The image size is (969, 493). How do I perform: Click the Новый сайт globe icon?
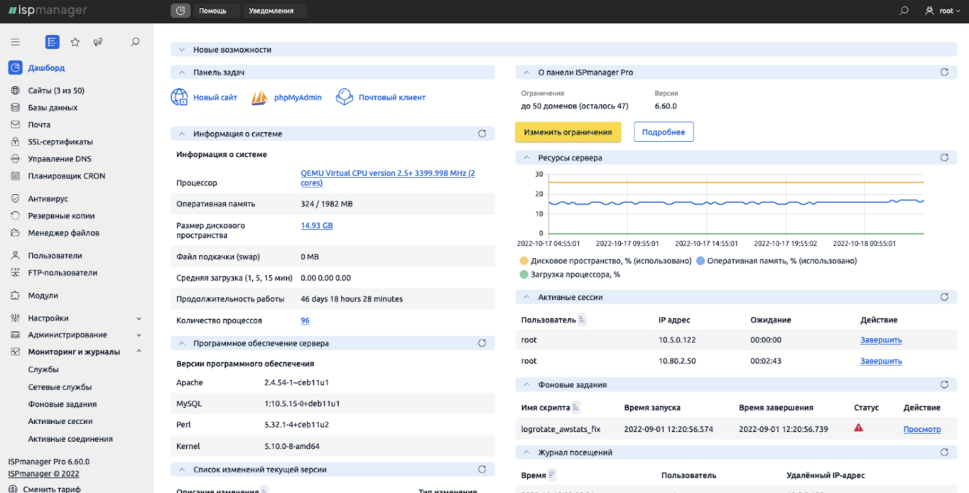180,97
